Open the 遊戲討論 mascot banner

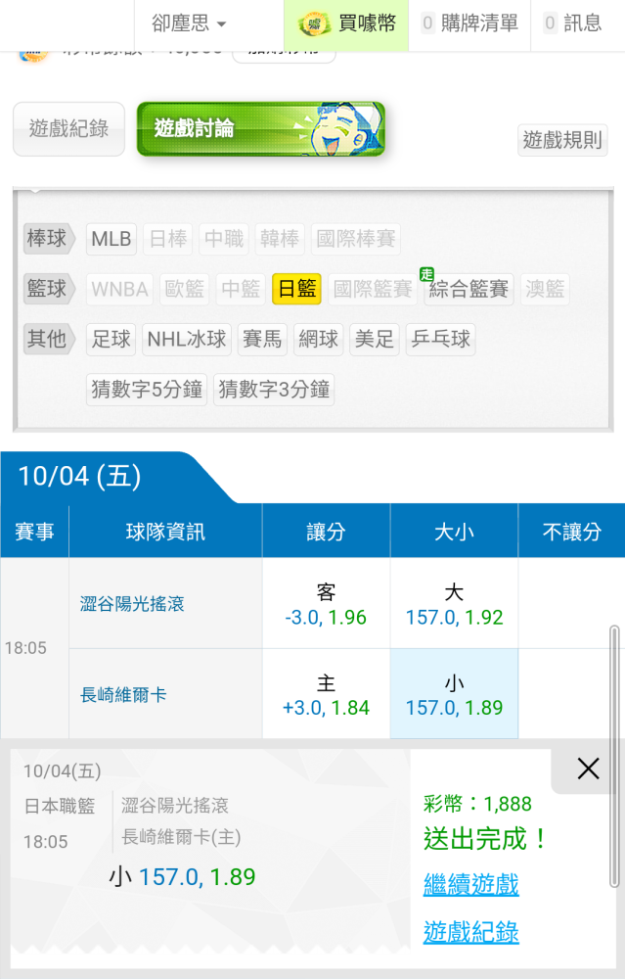tap(260, 129)
